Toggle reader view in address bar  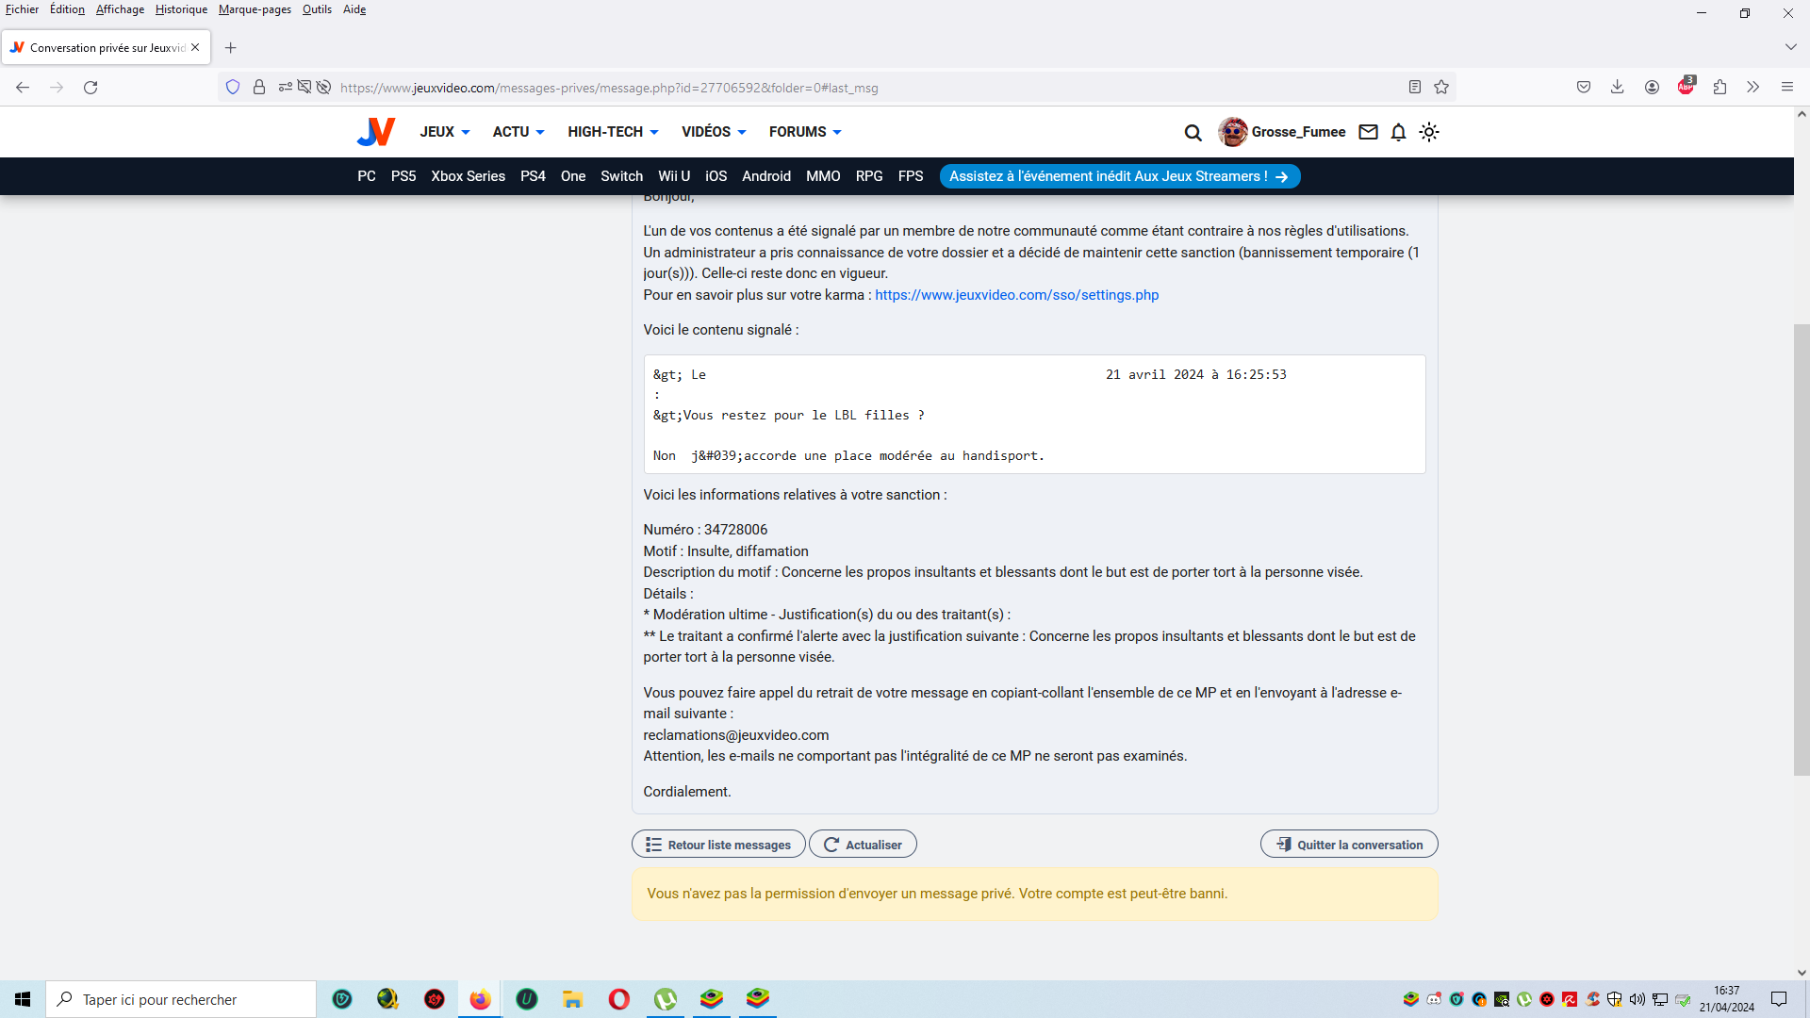tap(1414, 88)
